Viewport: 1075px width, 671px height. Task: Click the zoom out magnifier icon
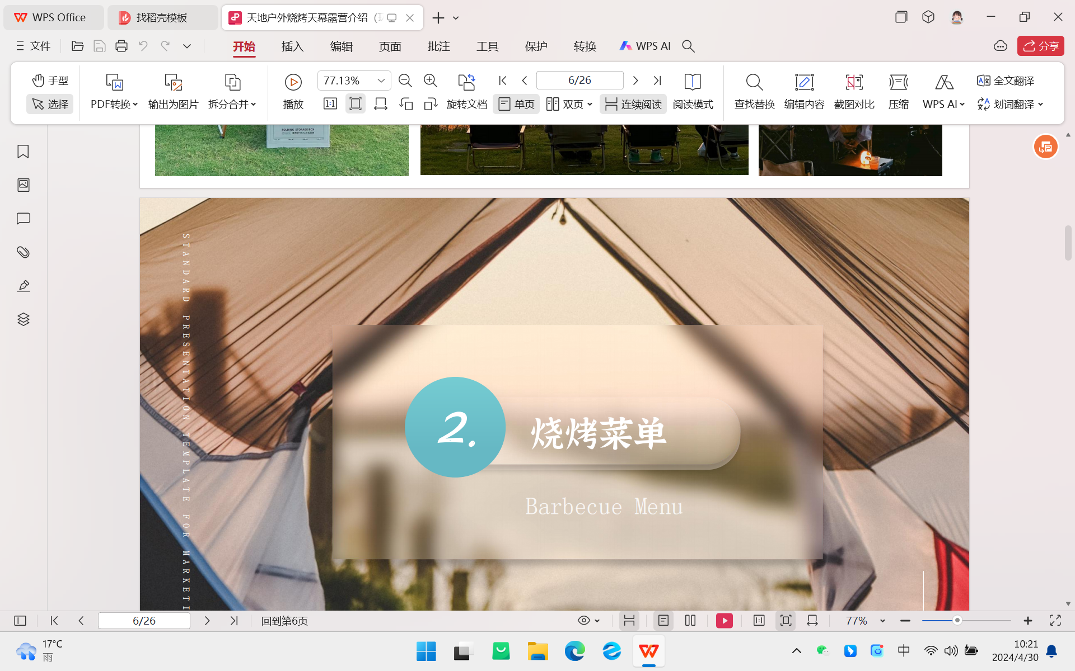click(x=405, y=81)
